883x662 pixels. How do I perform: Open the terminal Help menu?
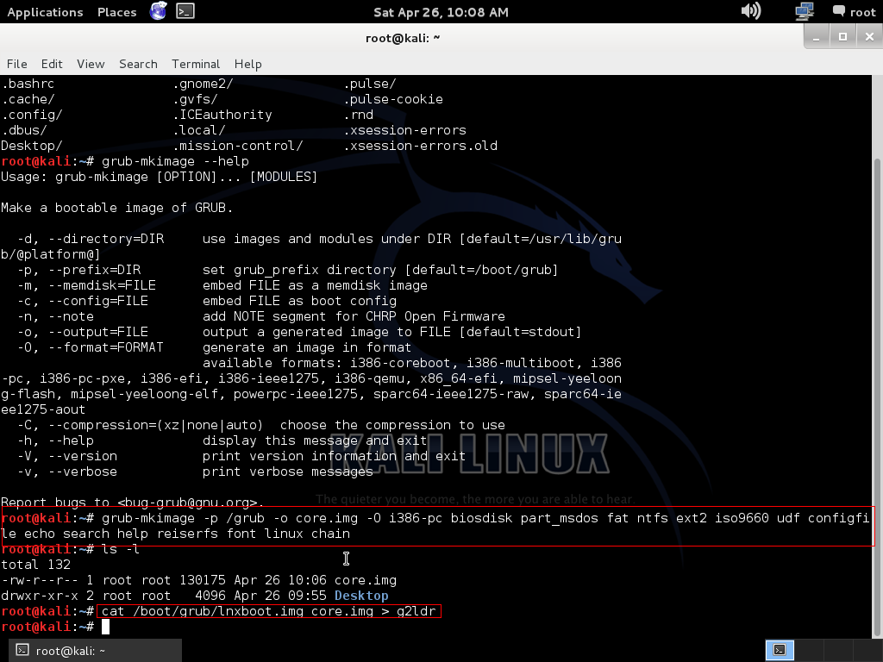pos(247,64)
